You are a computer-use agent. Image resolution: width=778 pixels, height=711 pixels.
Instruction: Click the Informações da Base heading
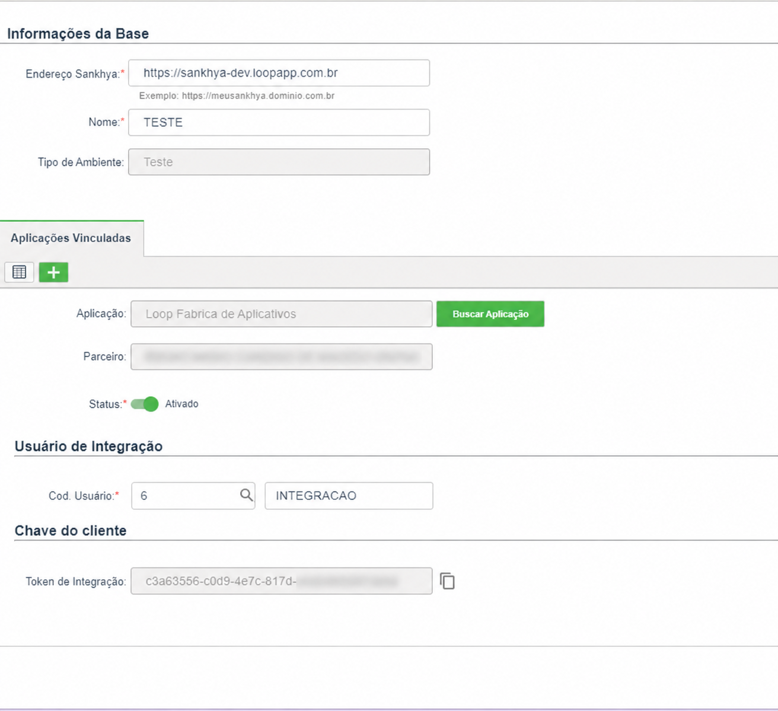(x=78, y=34)
